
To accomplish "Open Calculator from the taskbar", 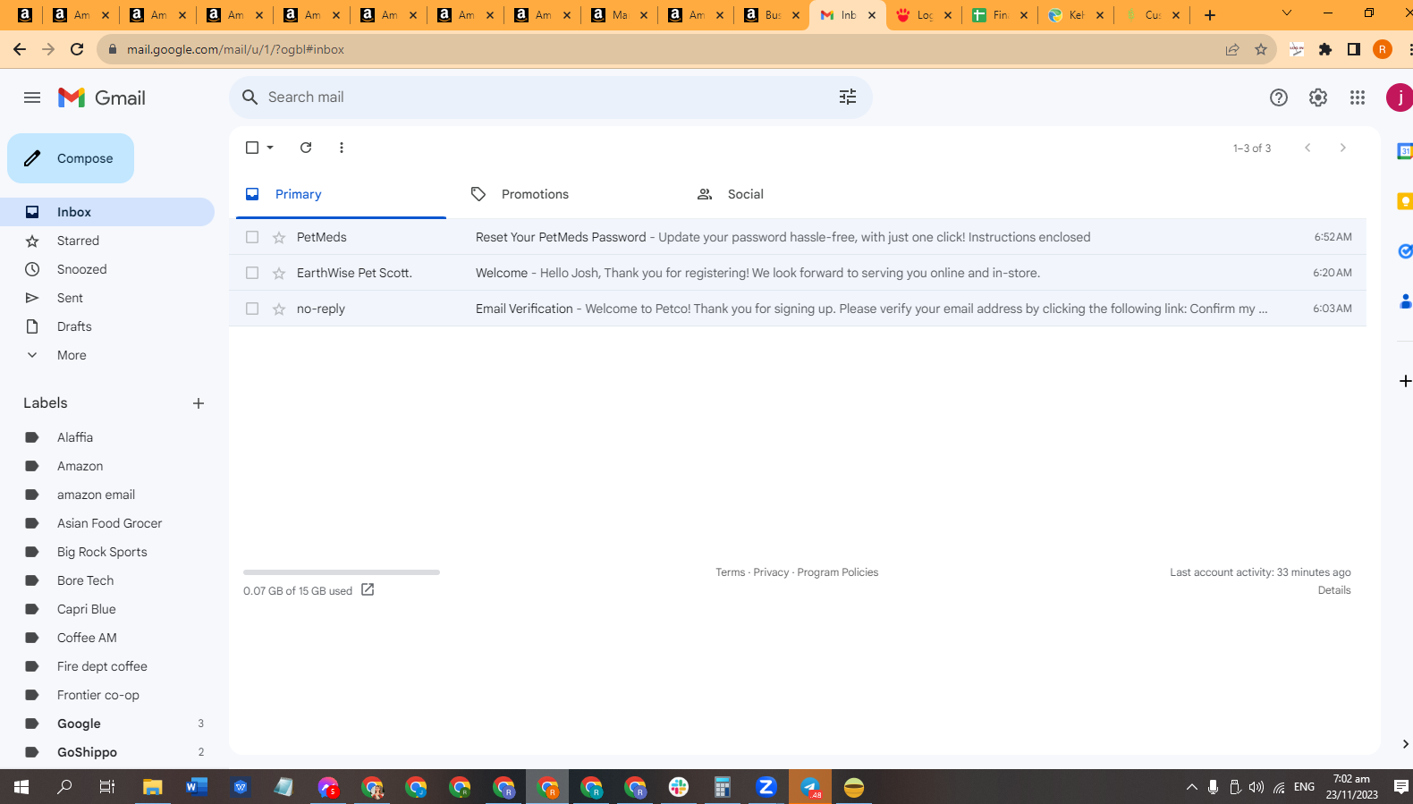I will coord(723,787).
